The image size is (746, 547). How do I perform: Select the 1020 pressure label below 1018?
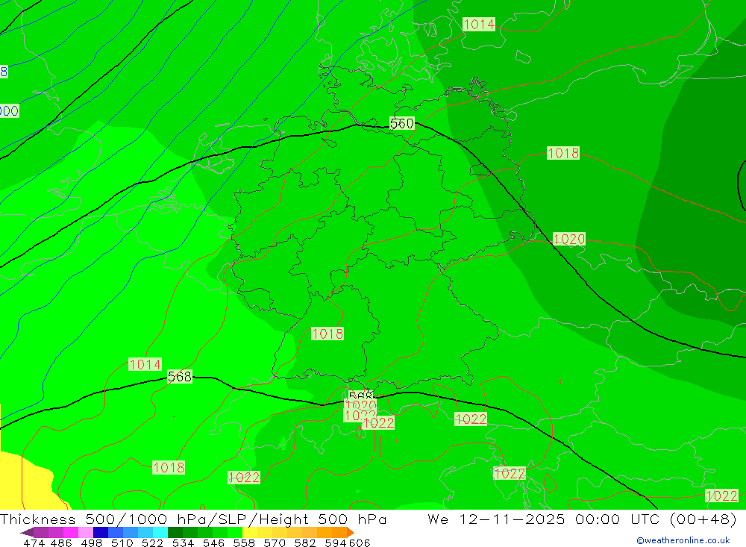[569, 239]
